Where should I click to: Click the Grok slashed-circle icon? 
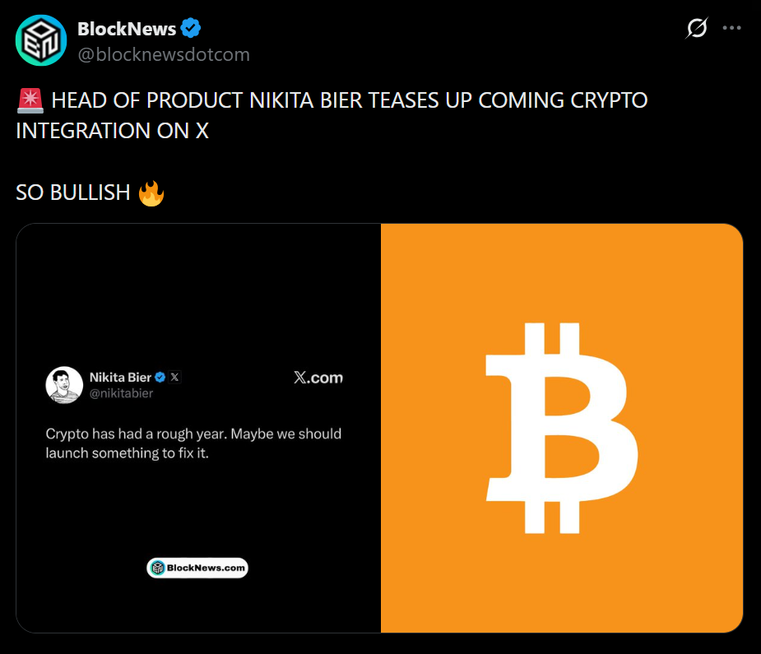(696, 29)
